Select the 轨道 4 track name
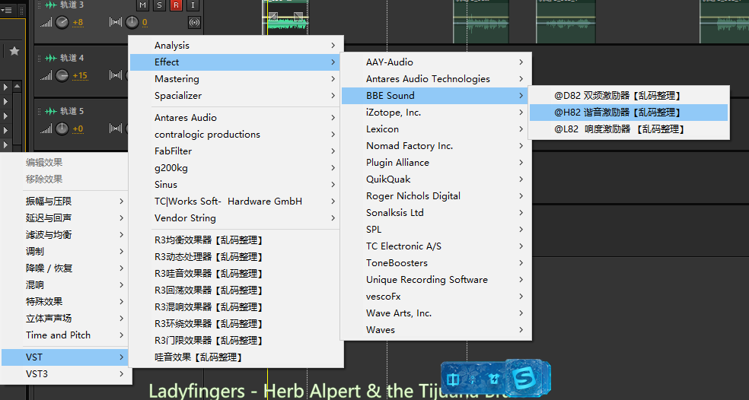Viewport: 749px width, 400px height. [72, 58]
